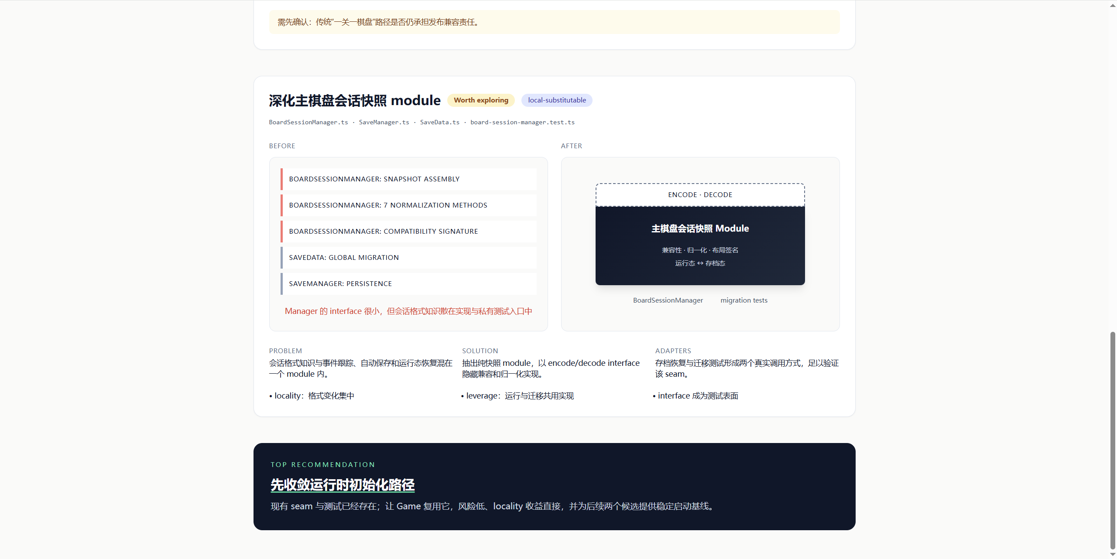Click the 抽出纯快照 module solution paragraph
This screenshot has width=1117, height=559.
[x=551, y=368]
